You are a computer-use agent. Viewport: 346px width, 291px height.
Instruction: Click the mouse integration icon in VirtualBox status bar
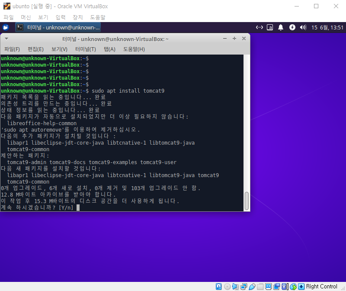tap(293, 286)
